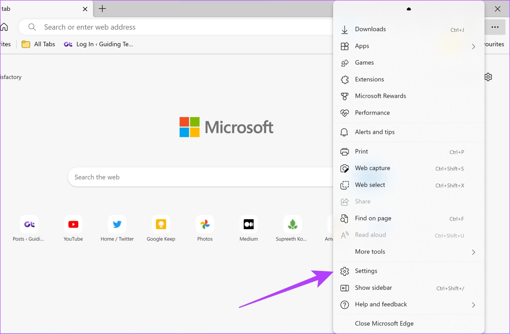Activate Web select
Viewport: 510px width, 334px height.
370,185
